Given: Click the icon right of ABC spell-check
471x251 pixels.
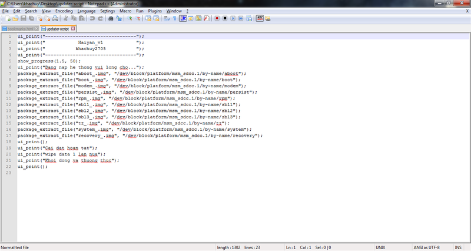Looking at the screenshot, I should (x=268, y=19).
